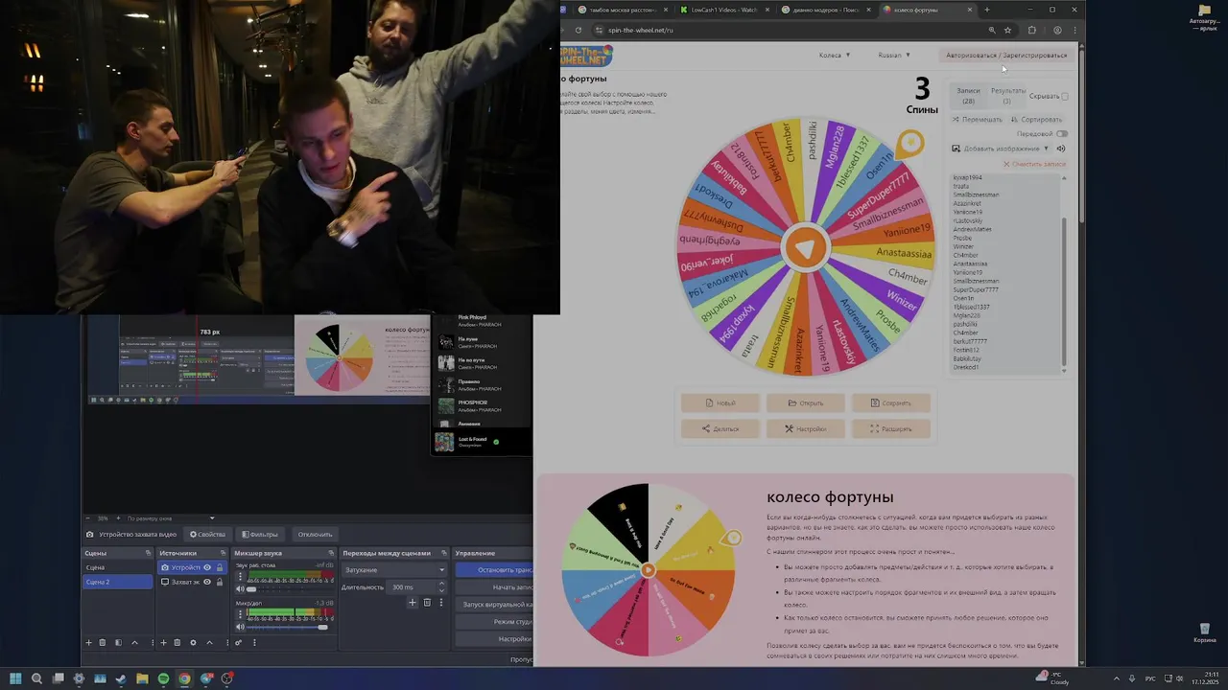Open Spotify from the Windows taskbar

click(163, 678)
